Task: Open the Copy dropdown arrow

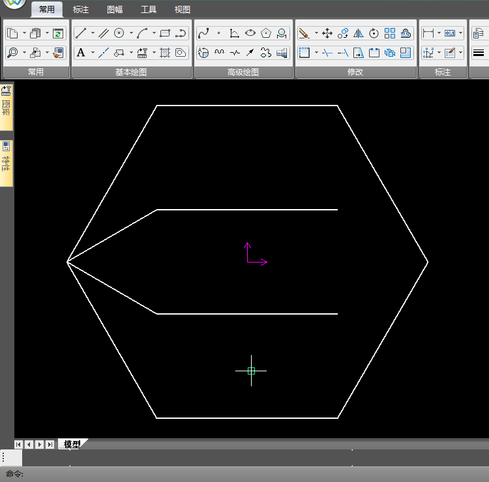Action: click(24, 33)
